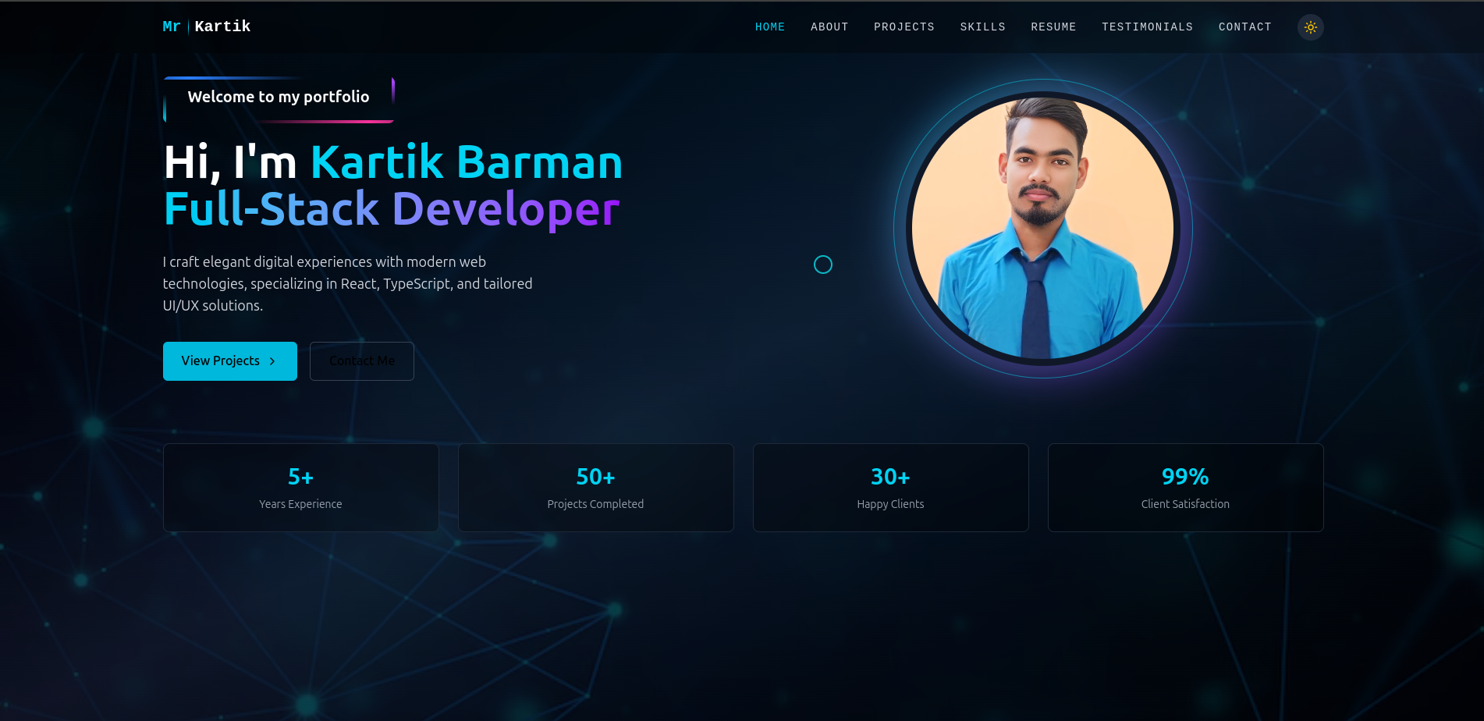Open the SKILLS page from navigation
Image resolution: width=1484 pixels, height=721 pixels.
tap(982, 27)
